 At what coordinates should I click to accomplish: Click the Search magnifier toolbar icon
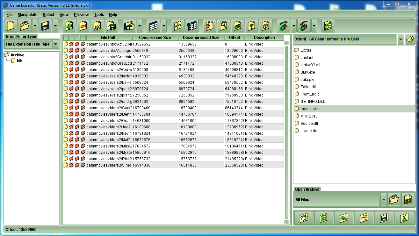pos(223,26)
